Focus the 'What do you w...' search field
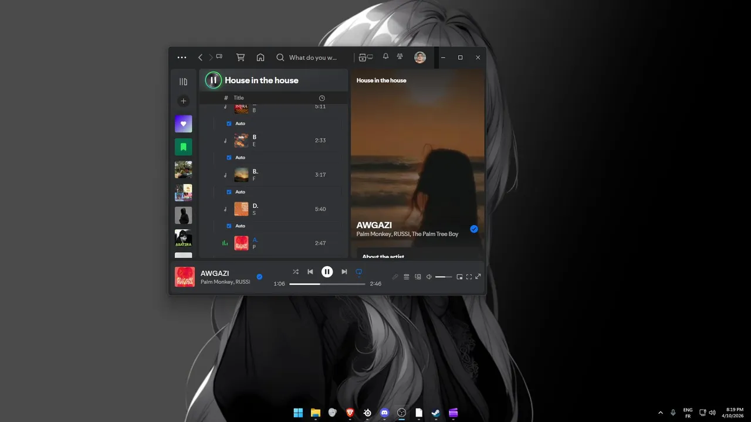This screenshot has height=422, width=751. point(313,57)
